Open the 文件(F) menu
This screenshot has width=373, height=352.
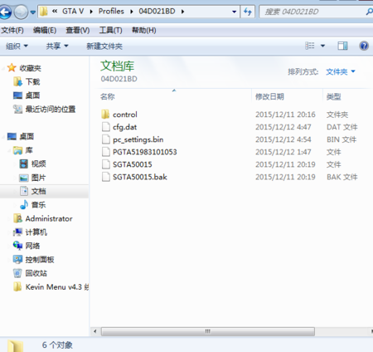pos(12,30)
